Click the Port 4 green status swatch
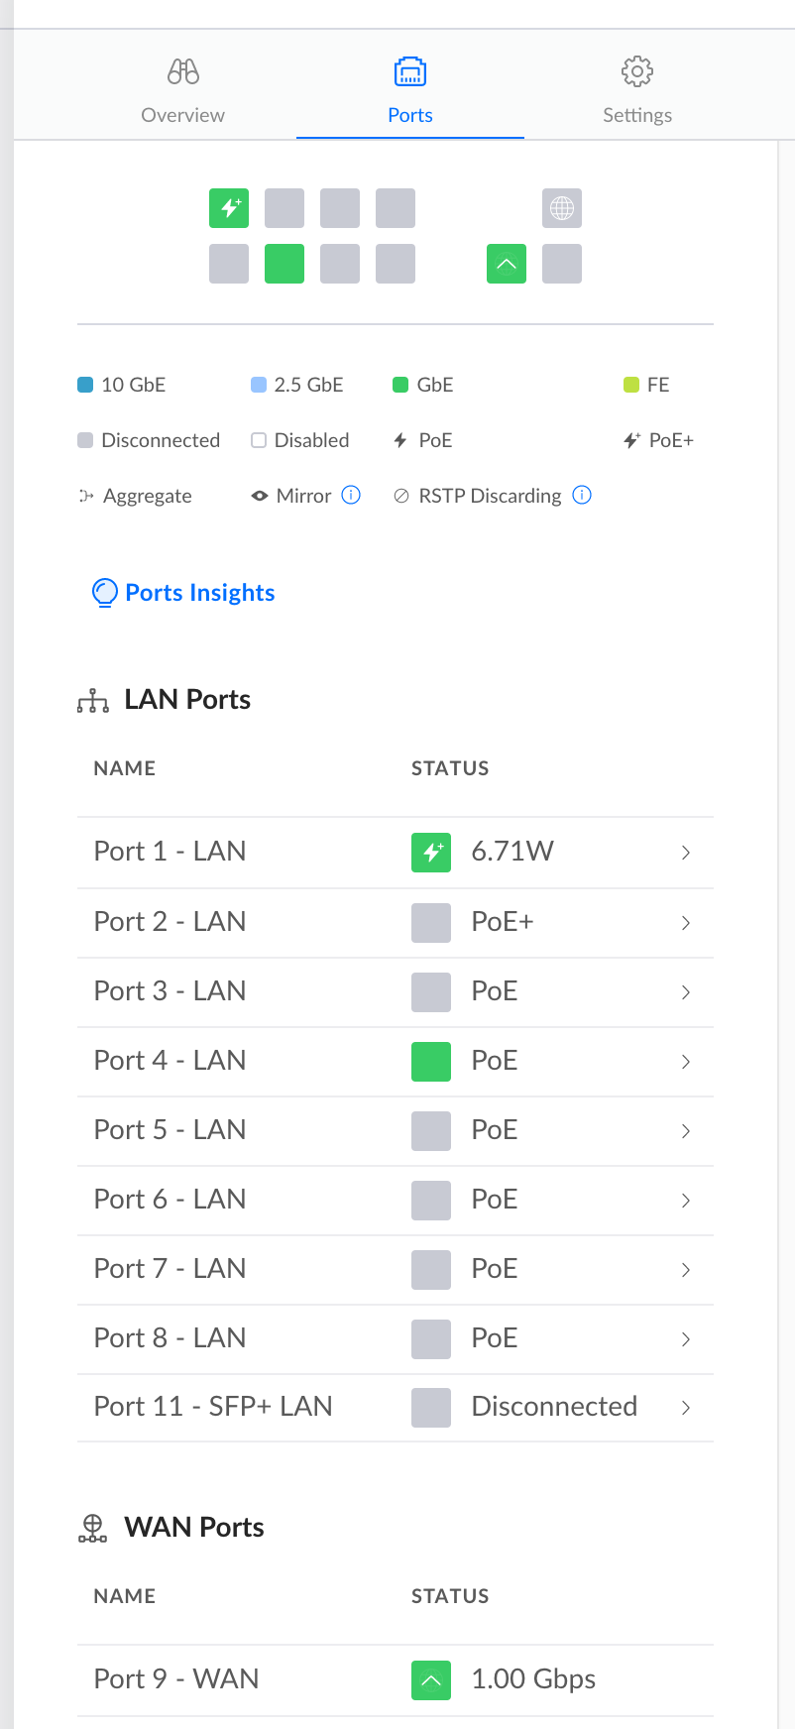Screen dimensions: 795x1729 tap(431, 1061)
